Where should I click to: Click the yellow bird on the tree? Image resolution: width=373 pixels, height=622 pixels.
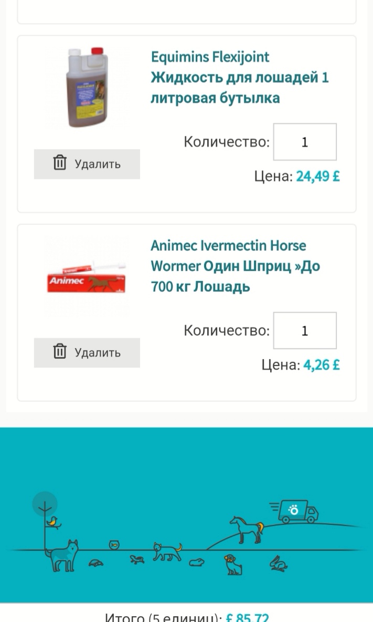(x=53, y=521)
